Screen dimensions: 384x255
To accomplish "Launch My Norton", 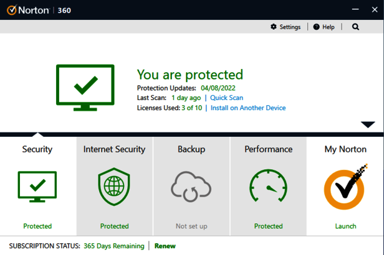I will point(345,226).
